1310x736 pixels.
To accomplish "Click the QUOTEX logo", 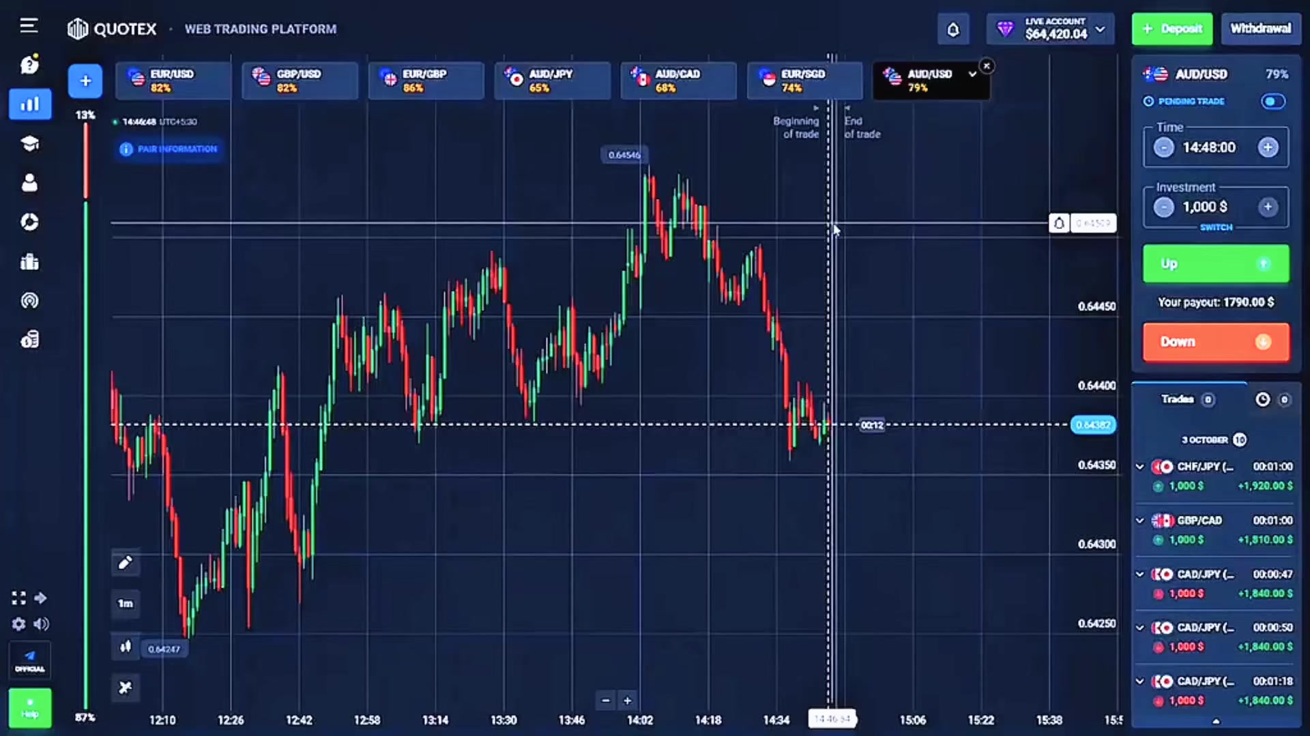I will [x=113, y=29].
